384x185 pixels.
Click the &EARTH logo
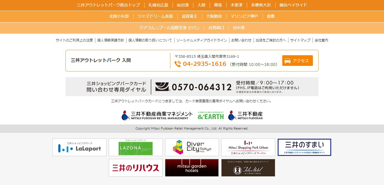(x=211, y=115)
